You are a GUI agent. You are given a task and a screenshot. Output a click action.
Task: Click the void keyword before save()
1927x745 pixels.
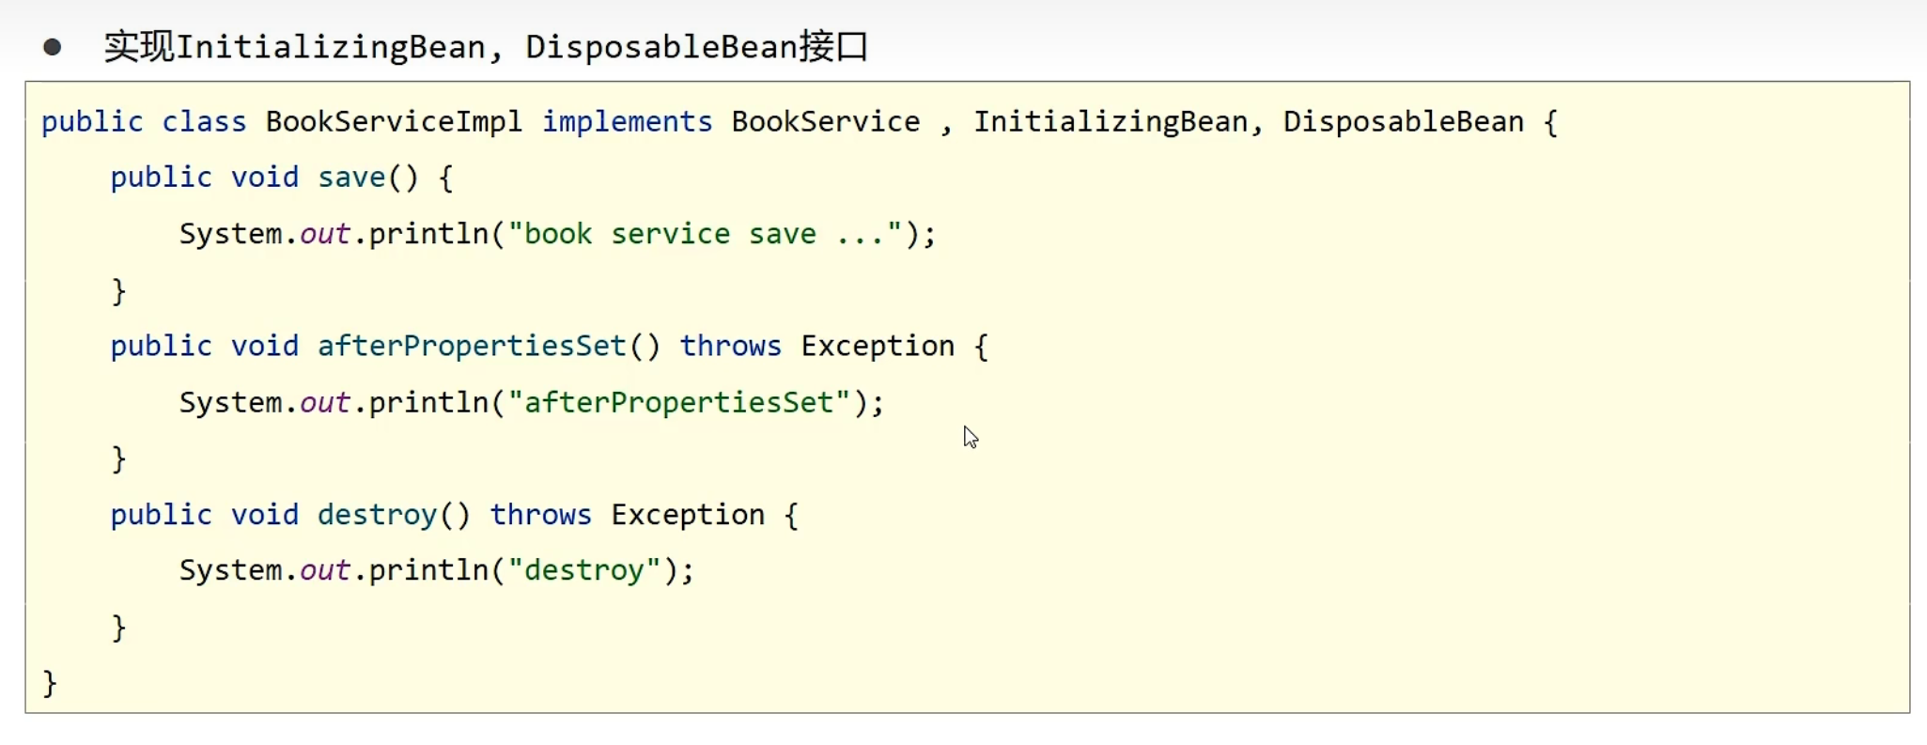(264, 178)
